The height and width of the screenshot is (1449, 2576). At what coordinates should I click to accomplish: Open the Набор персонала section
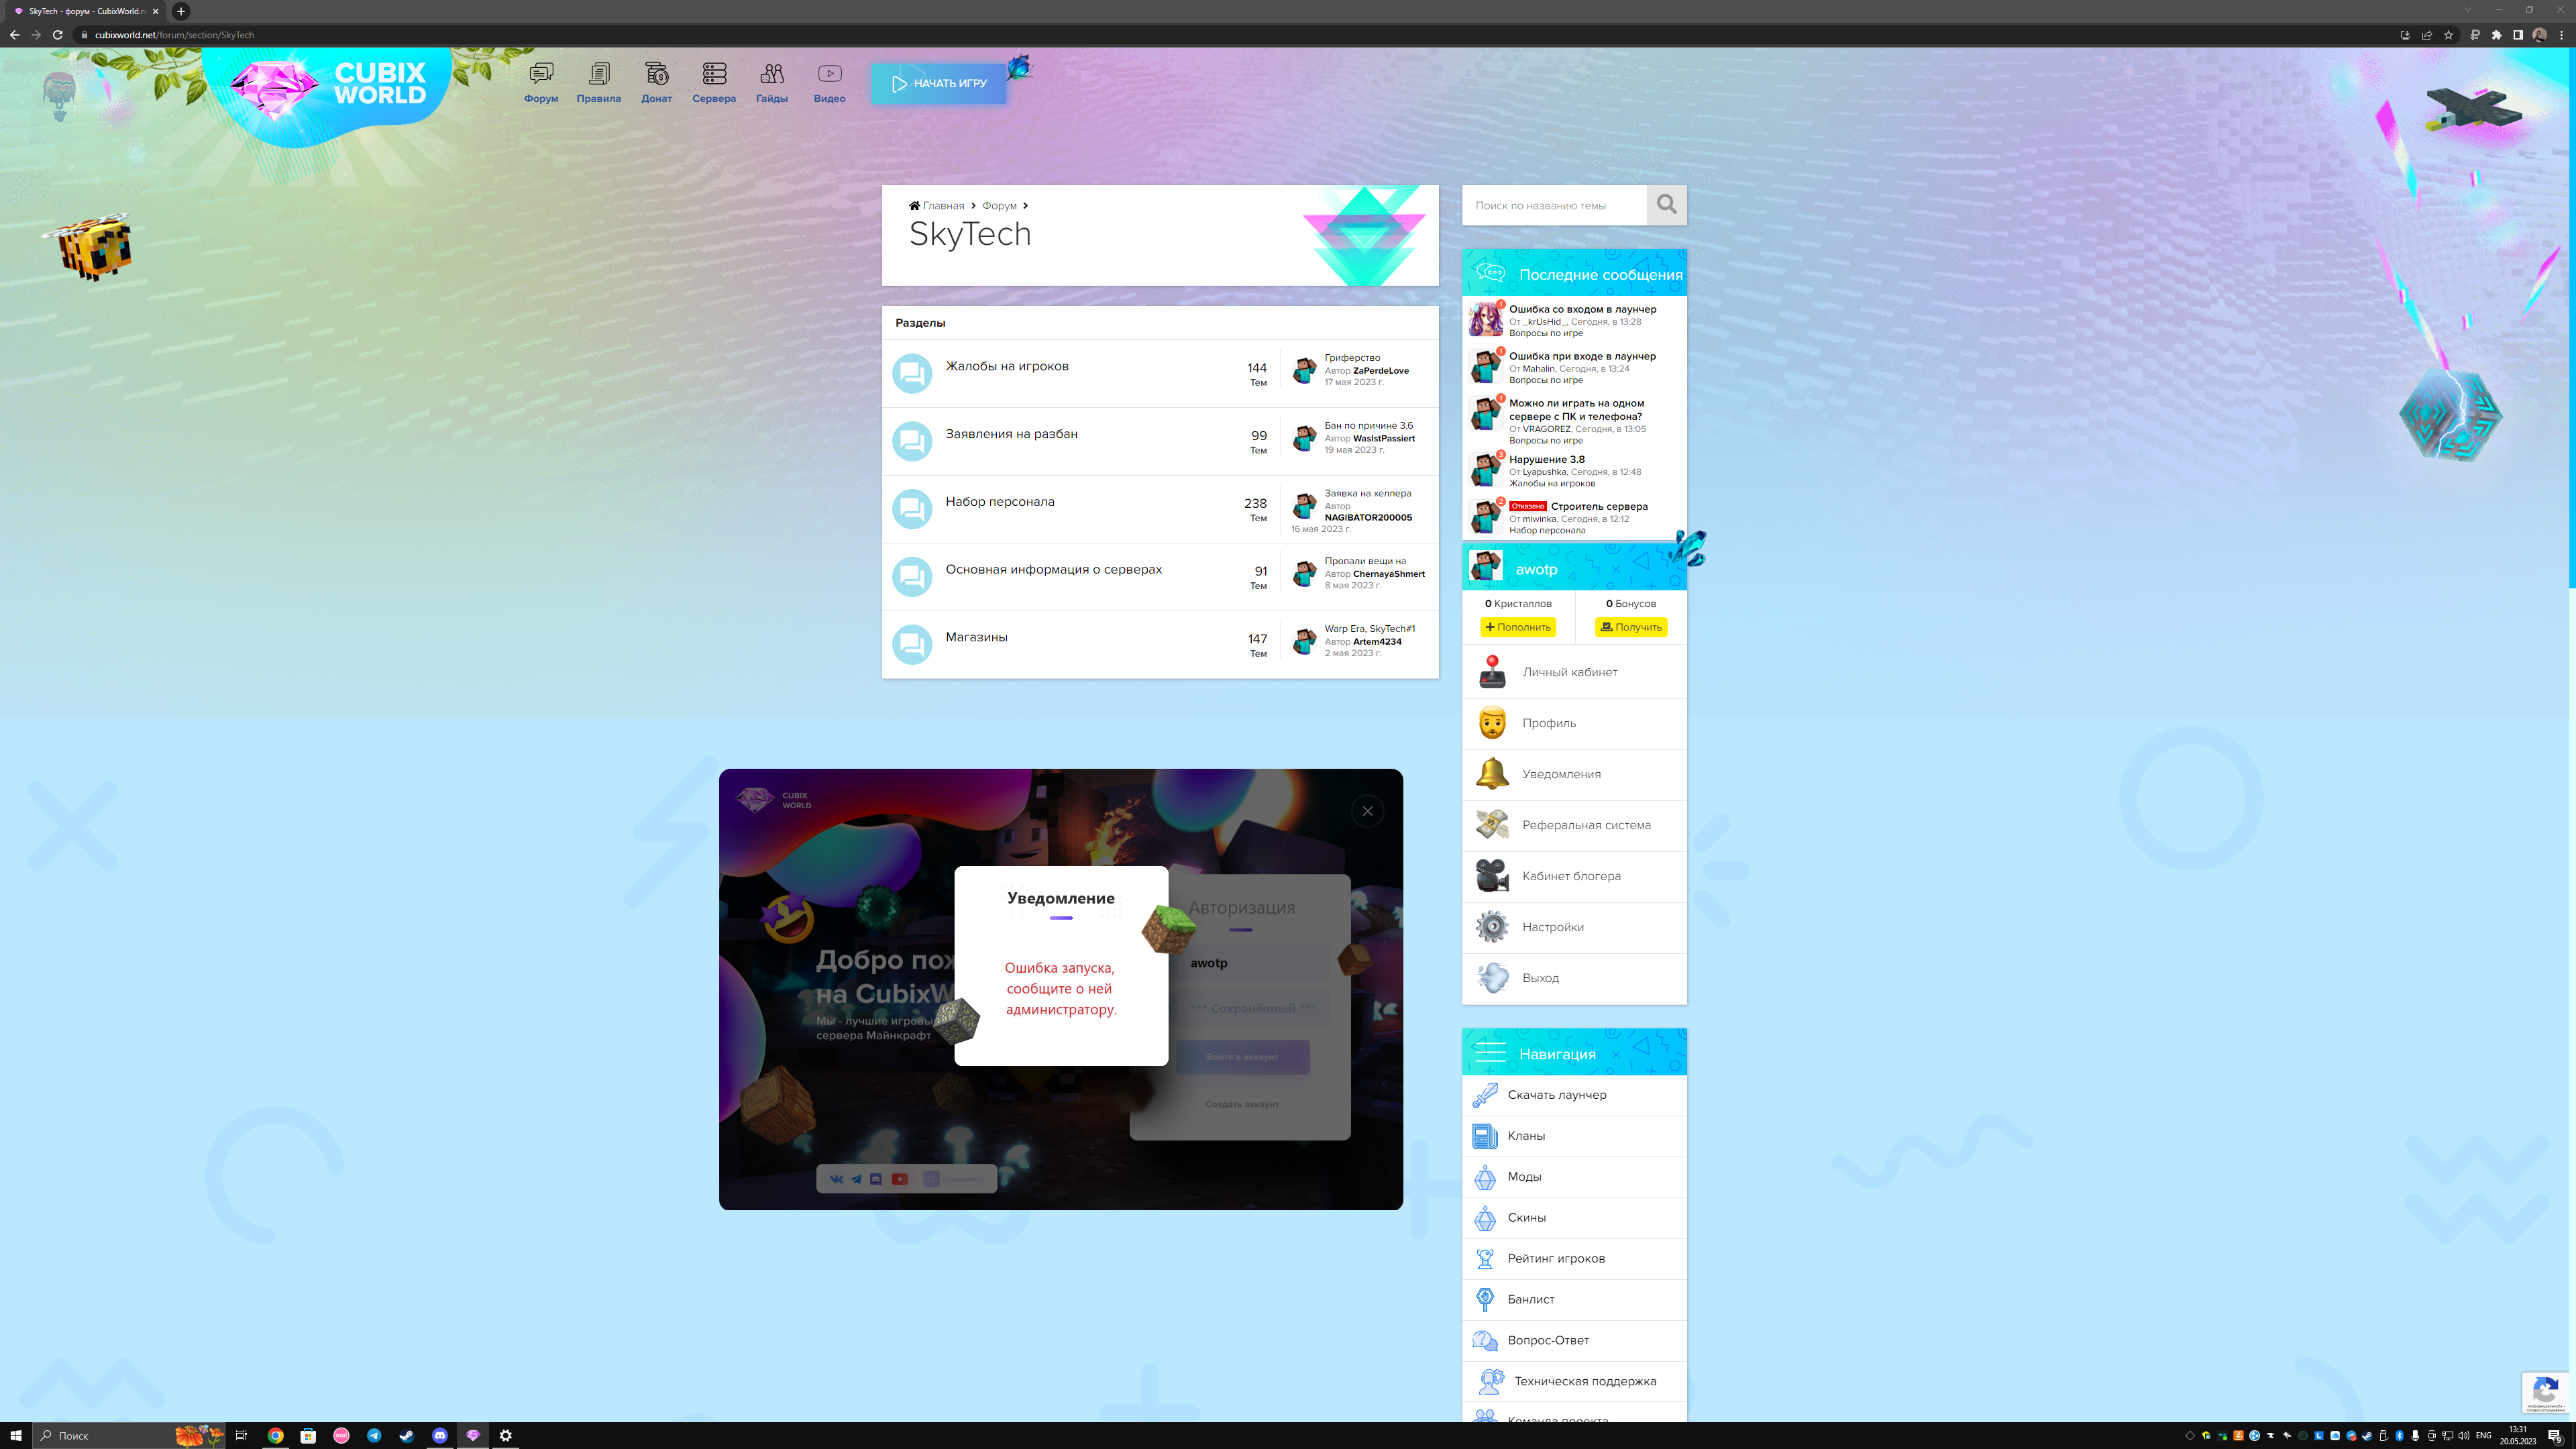(x=999, y=502)
